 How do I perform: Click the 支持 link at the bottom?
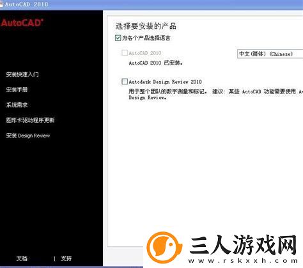click(x=66, y=258)
